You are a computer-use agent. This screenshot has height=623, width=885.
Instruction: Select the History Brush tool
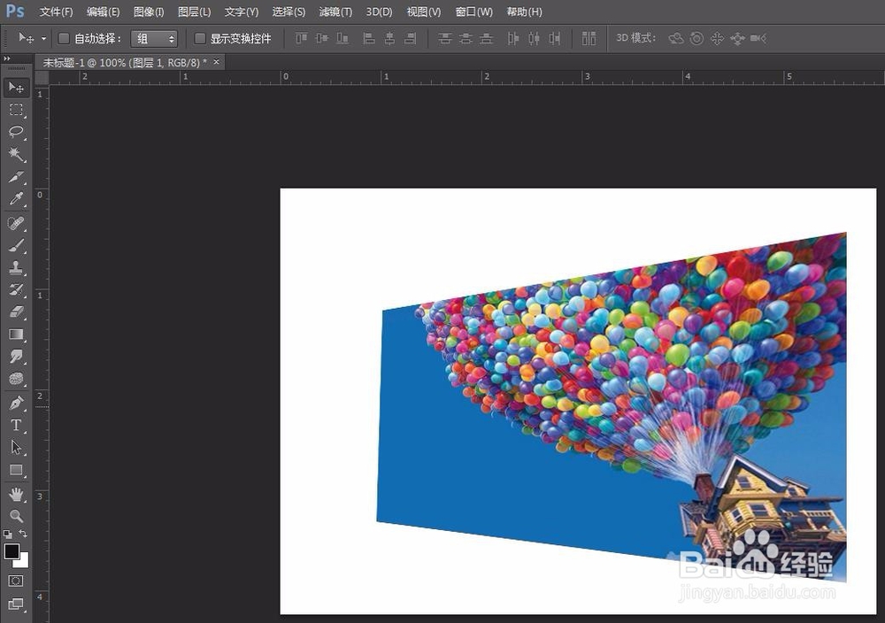[x=16, y=290]
